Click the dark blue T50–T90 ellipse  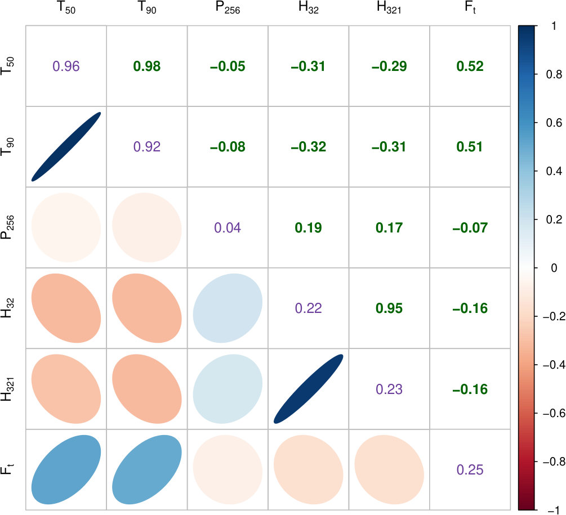tap(66, 147)
